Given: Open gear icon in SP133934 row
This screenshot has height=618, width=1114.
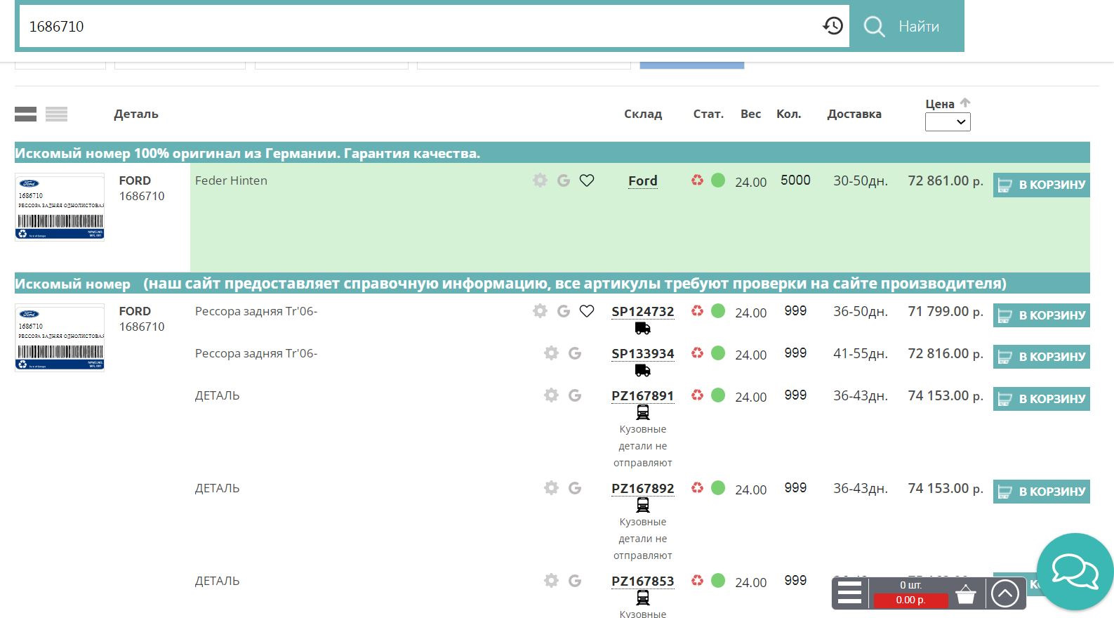Looking at the screenshot, I should pyautogui.click(x=552, y=353).
